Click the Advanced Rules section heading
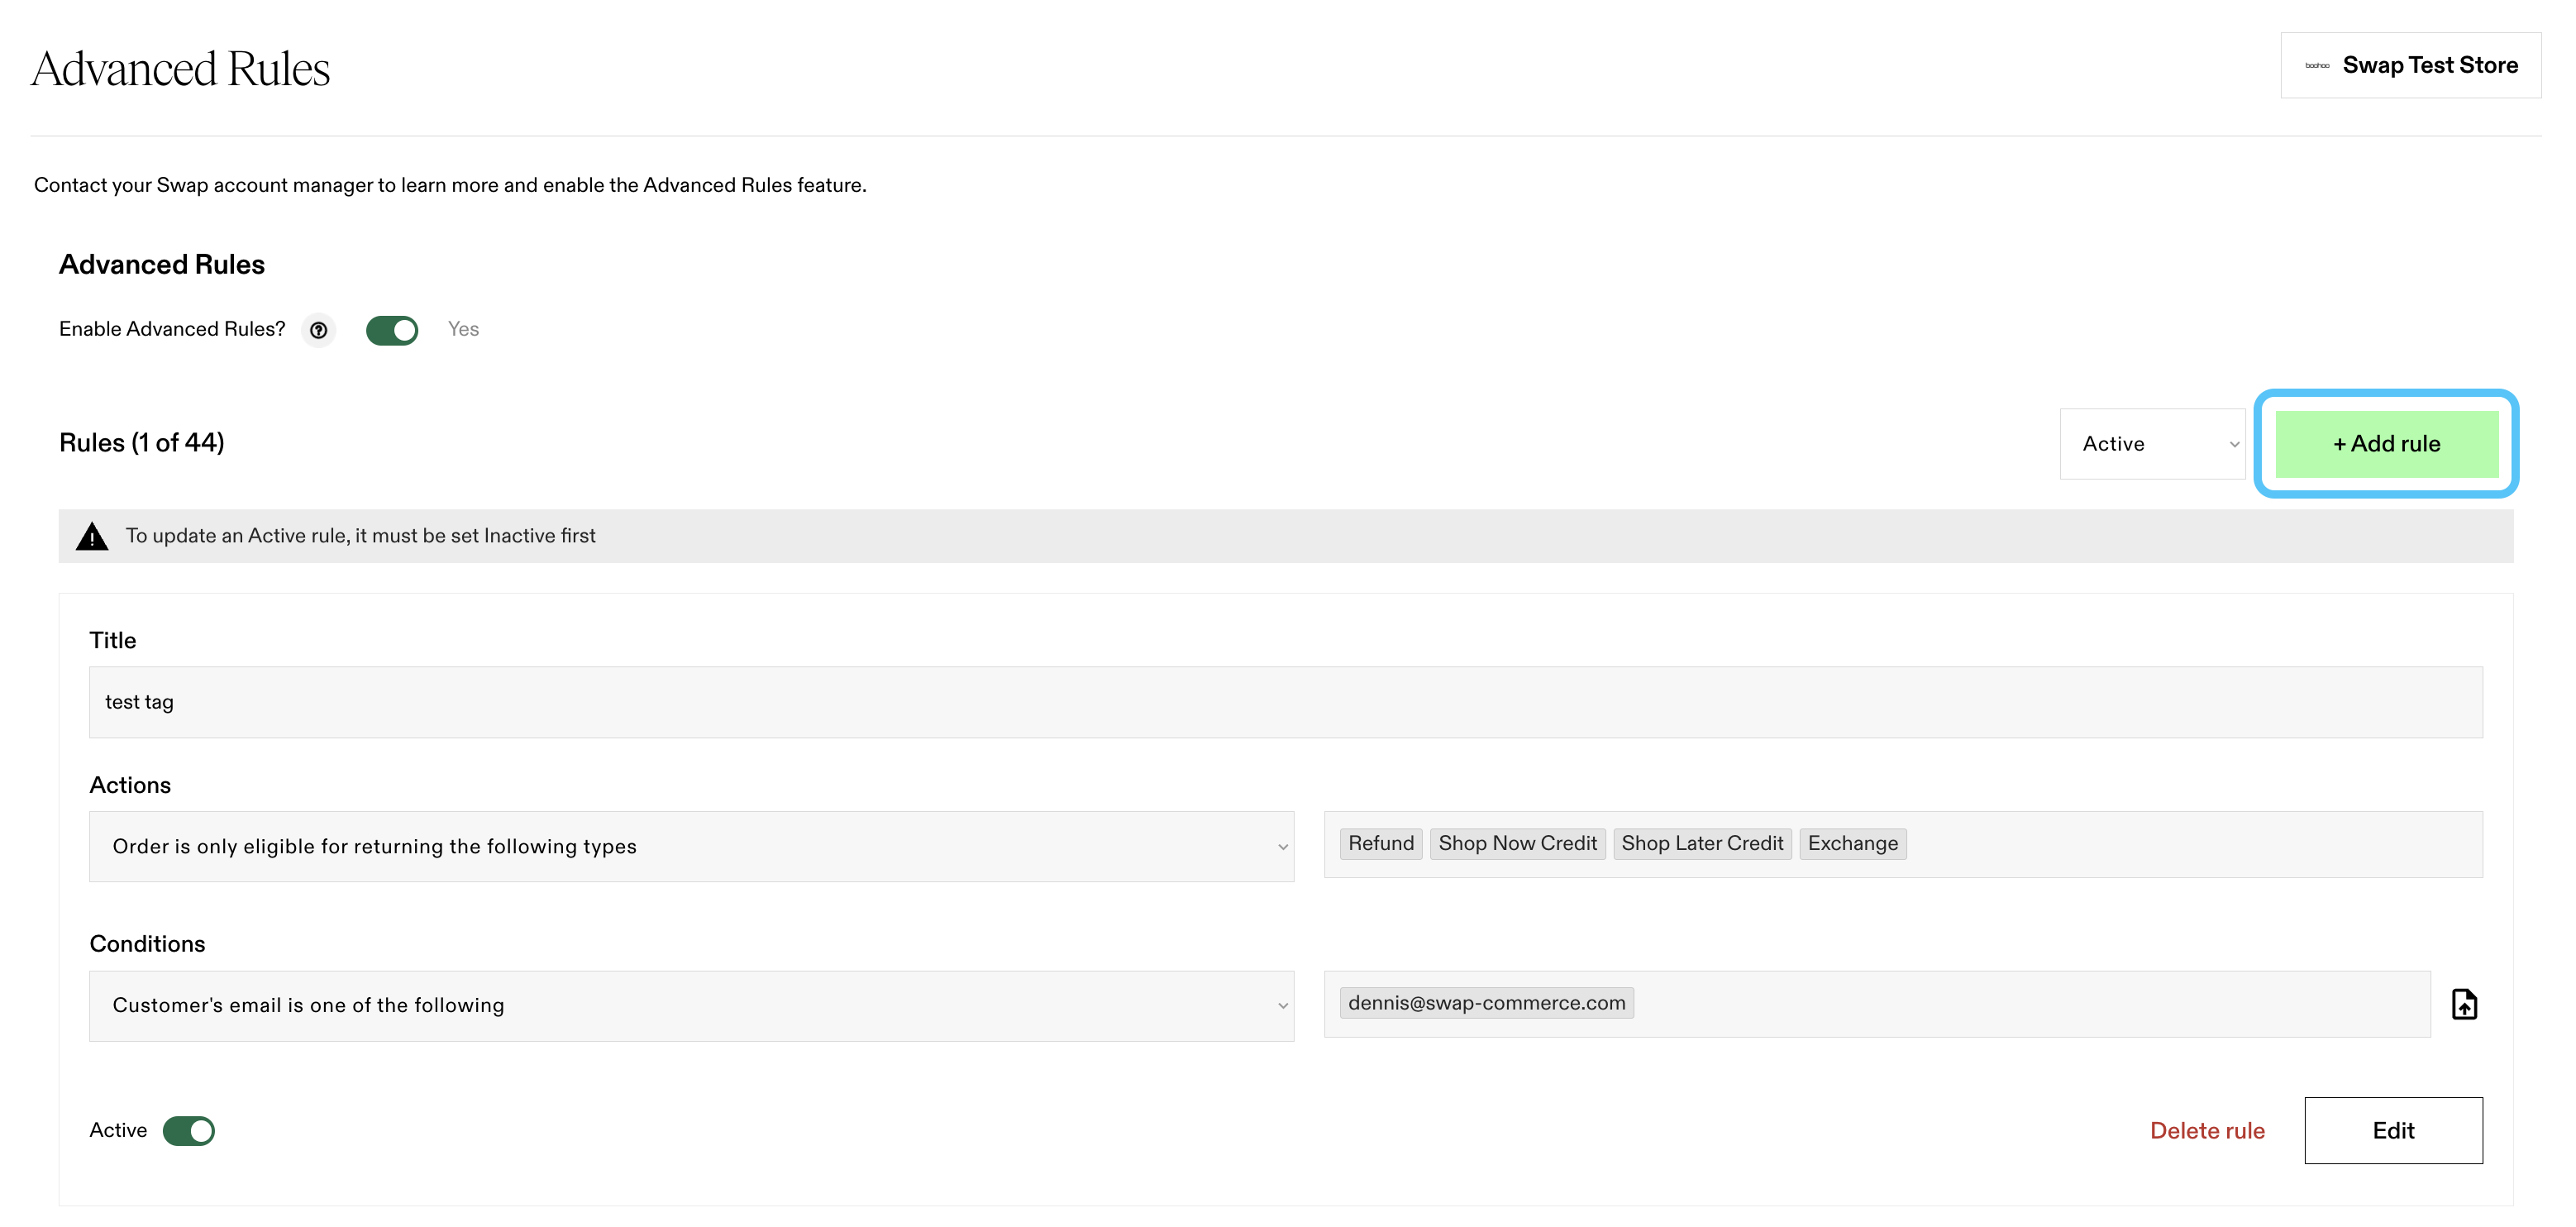This screenshot has height=1227, width=2576. [x=162, y=264]
